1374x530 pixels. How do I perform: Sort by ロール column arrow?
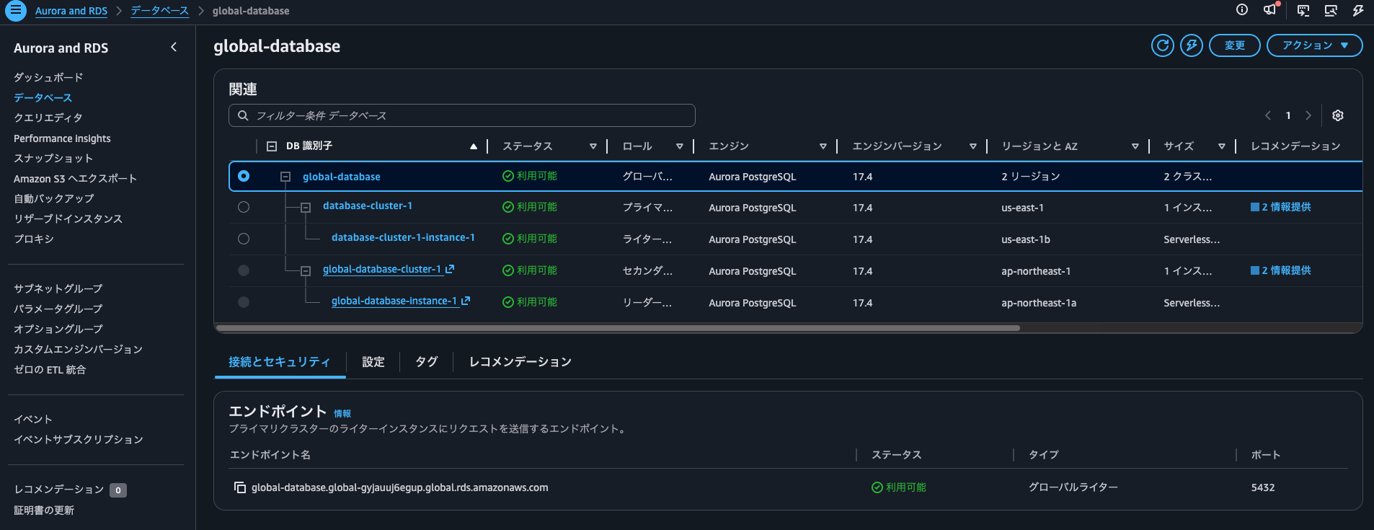(680, 146)
